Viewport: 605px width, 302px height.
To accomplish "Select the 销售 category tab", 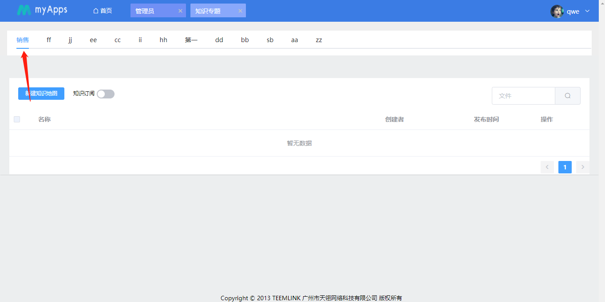I will tap(23, 40).
